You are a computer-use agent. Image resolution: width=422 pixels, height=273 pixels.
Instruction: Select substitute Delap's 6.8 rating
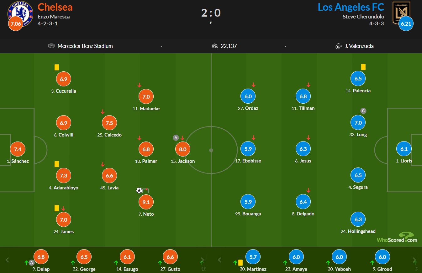41,257
